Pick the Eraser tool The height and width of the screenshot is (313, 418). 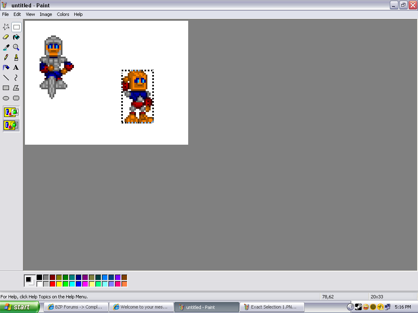point(6,37)
